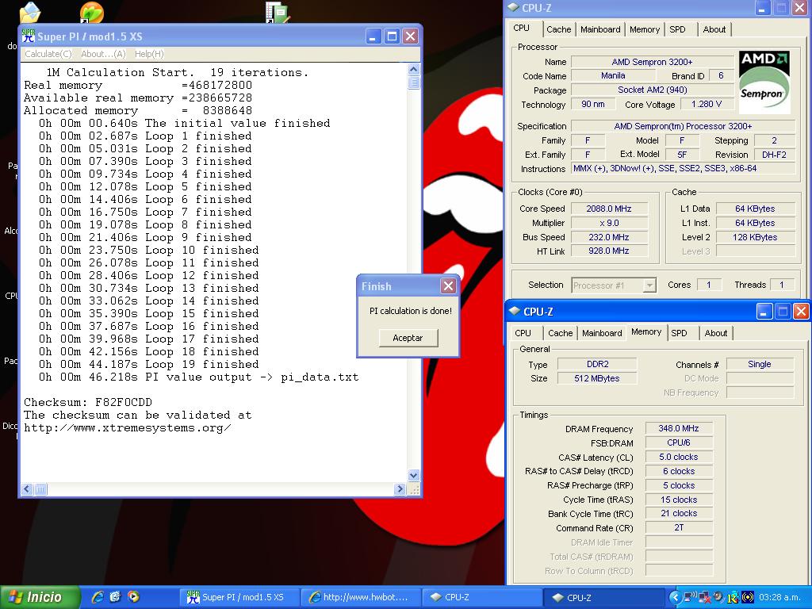
Task: Click the memory Type value DDR2
Action: (x=597, y=364)
